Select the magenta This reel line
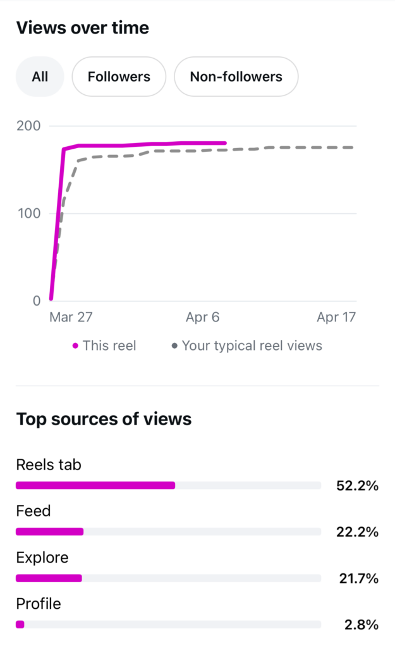 [158, 144]
